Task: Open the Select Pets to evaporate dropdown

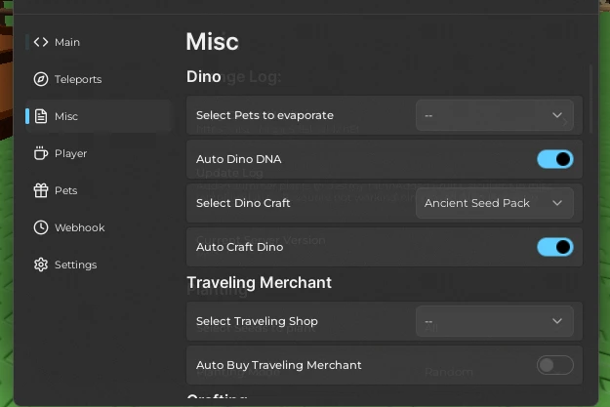Action: tap(495, 115)
